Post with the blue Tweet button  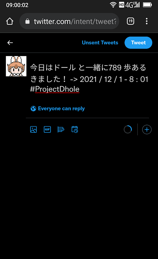click(x=138, y=43)
